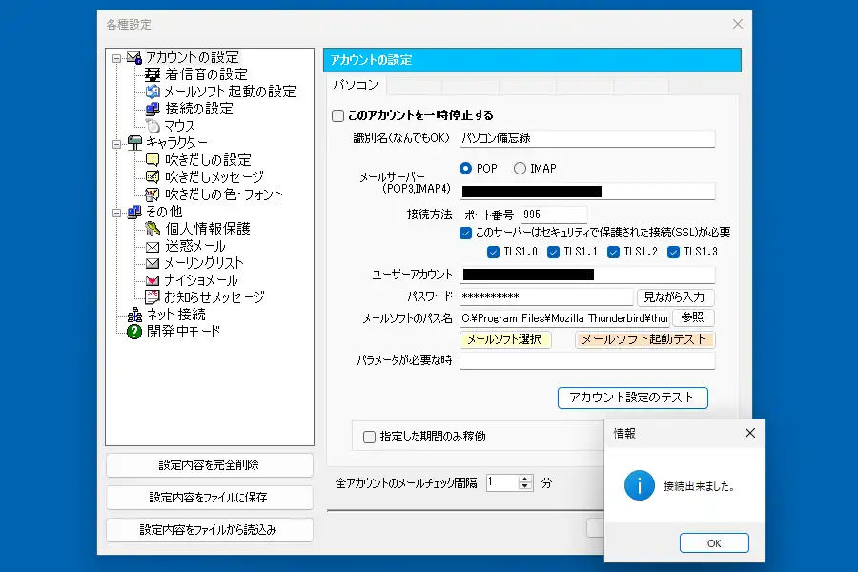Viewport: 858px width, 572px height.
Task: Uncheck the TLS1.0 checkbox
Action: coord(493,252)
